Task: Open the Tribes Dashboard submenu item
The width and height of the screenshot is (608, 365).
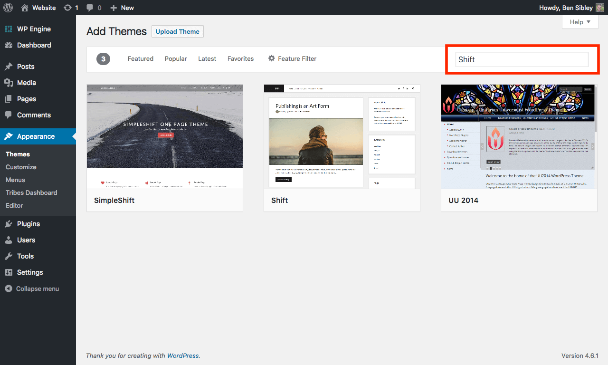Action: (x=31, y=192)
